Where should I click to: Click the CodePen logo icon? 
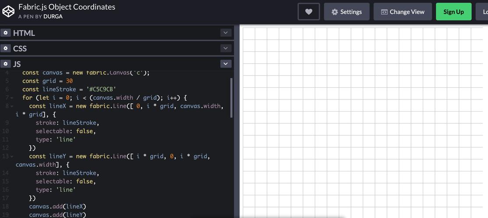[8, 11]
